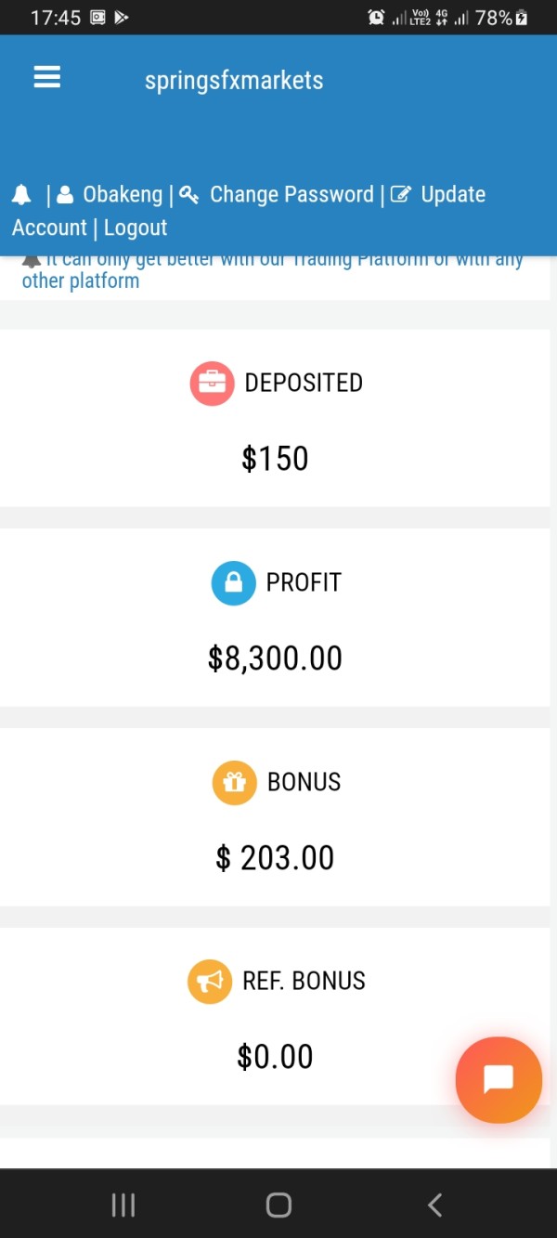This screenshot has height=1238, width=557.
Task: Click the user profile icon beside Obakeng
Action: click(65, 195)
